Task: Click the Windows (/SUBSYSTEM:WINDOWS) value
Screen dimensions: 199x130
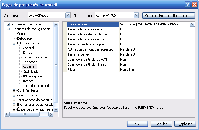Action: 149,24
